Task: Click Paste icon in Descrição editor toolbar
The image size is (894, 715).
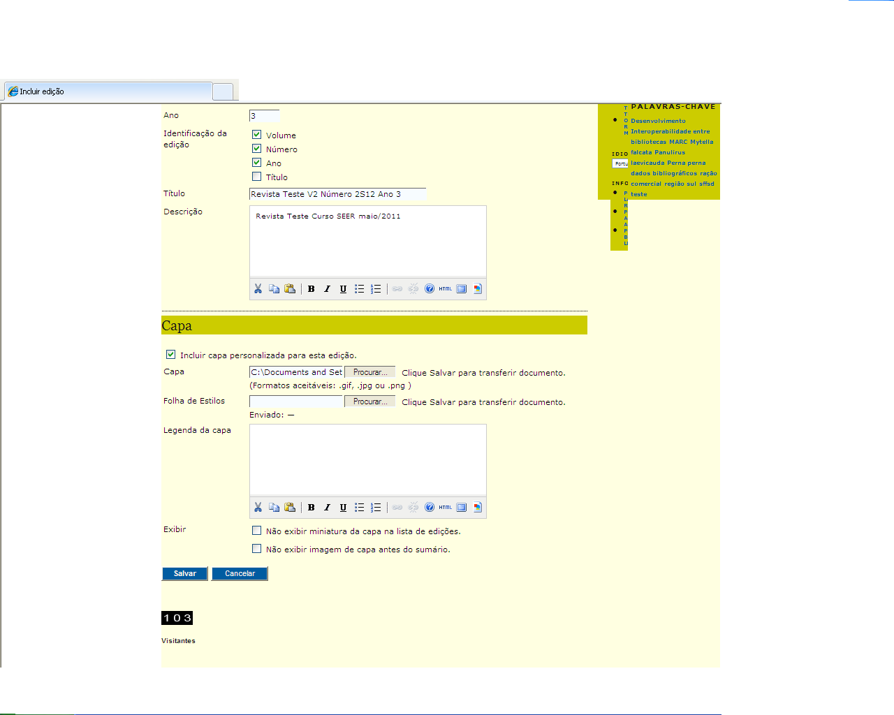Action: point(290,289)
